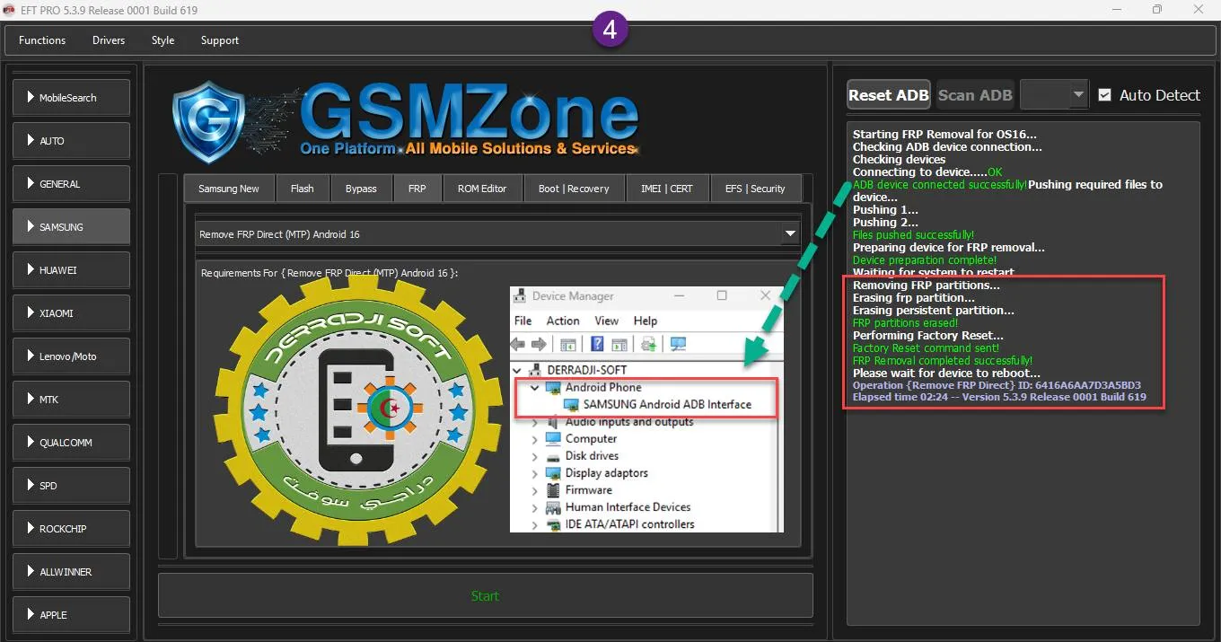Expand the SAMSUNG brand section
Viewport: 1221px width, 642px height.
coord(71,227)
